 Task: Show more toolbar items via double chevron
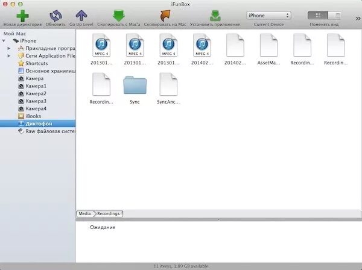coord(358,19)
